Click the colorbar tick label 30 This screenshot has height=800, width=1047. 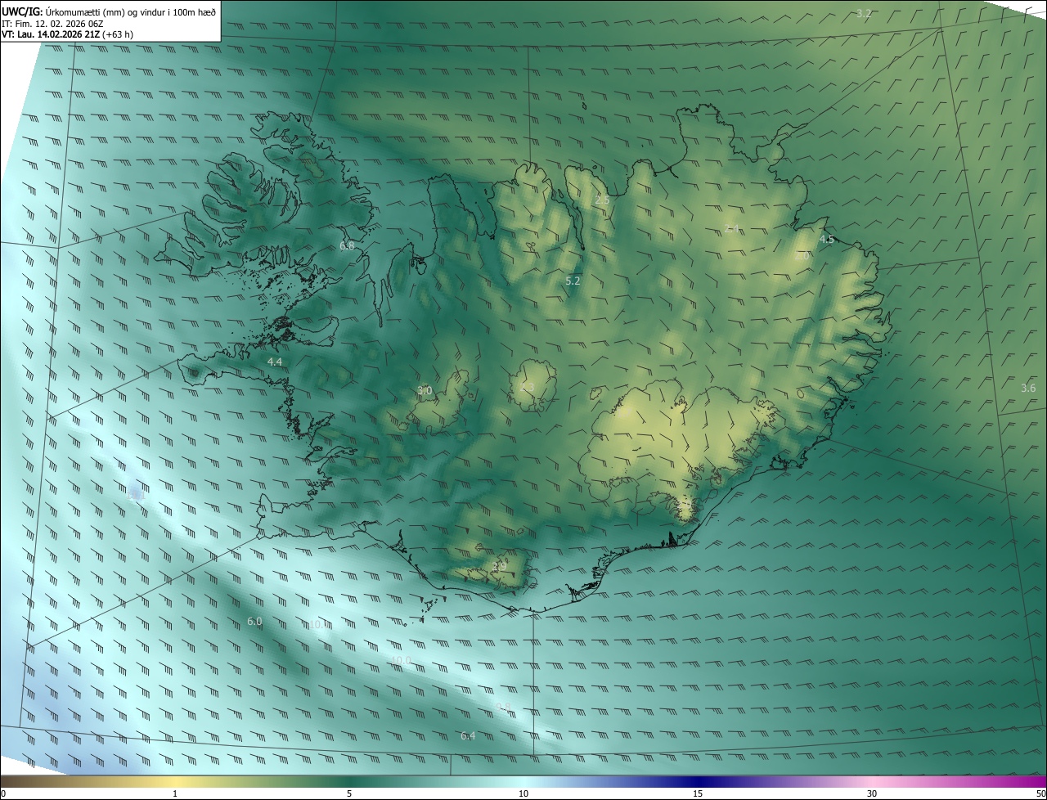[x=872, y=793]
